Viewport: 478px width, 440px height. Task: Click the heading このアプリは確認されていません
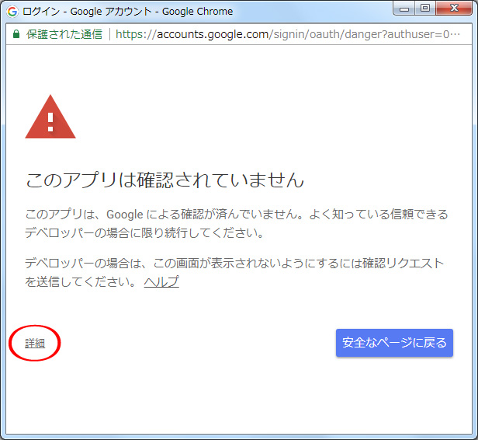165,180
